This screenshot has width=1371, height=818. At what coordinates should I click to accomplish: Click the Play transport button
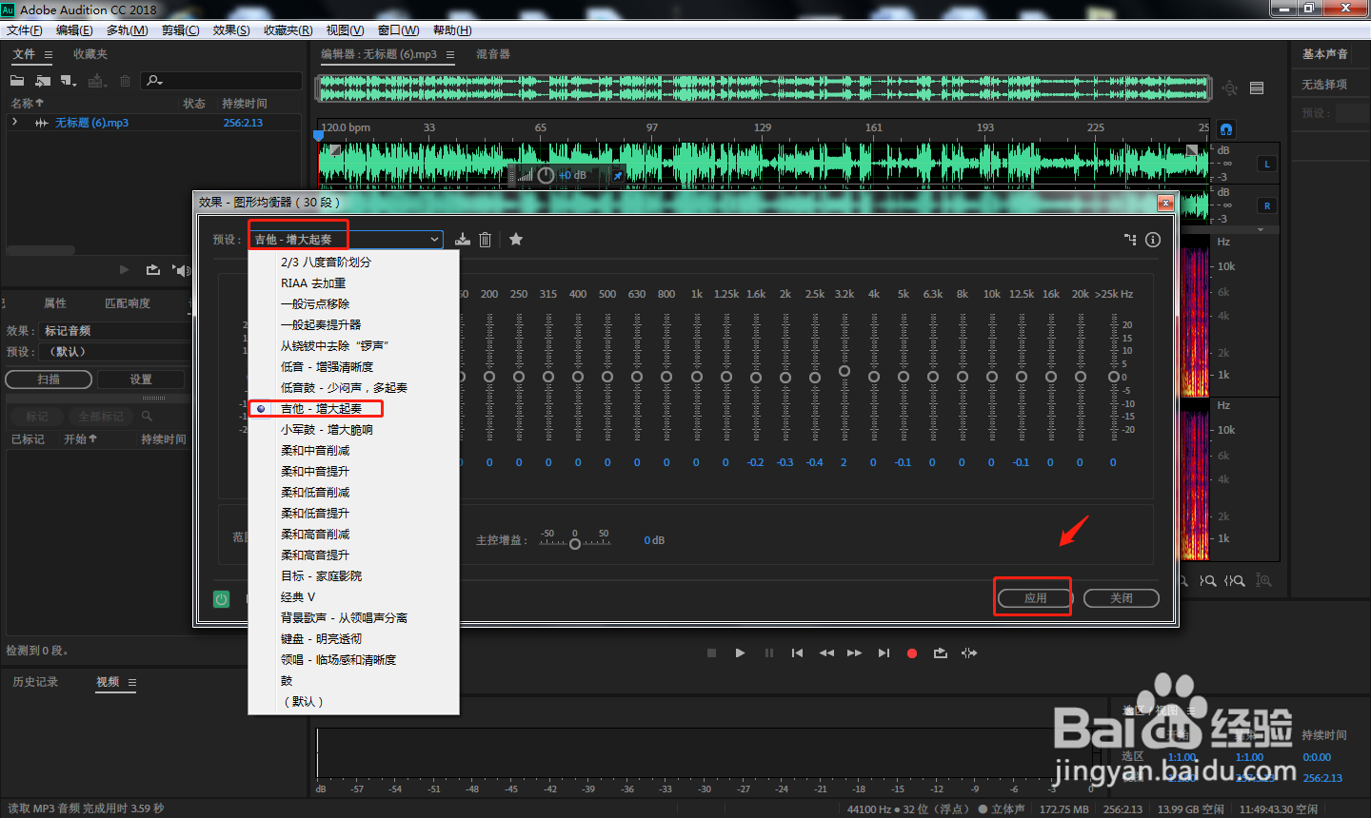pyautogui.click(x=740, y=653)
